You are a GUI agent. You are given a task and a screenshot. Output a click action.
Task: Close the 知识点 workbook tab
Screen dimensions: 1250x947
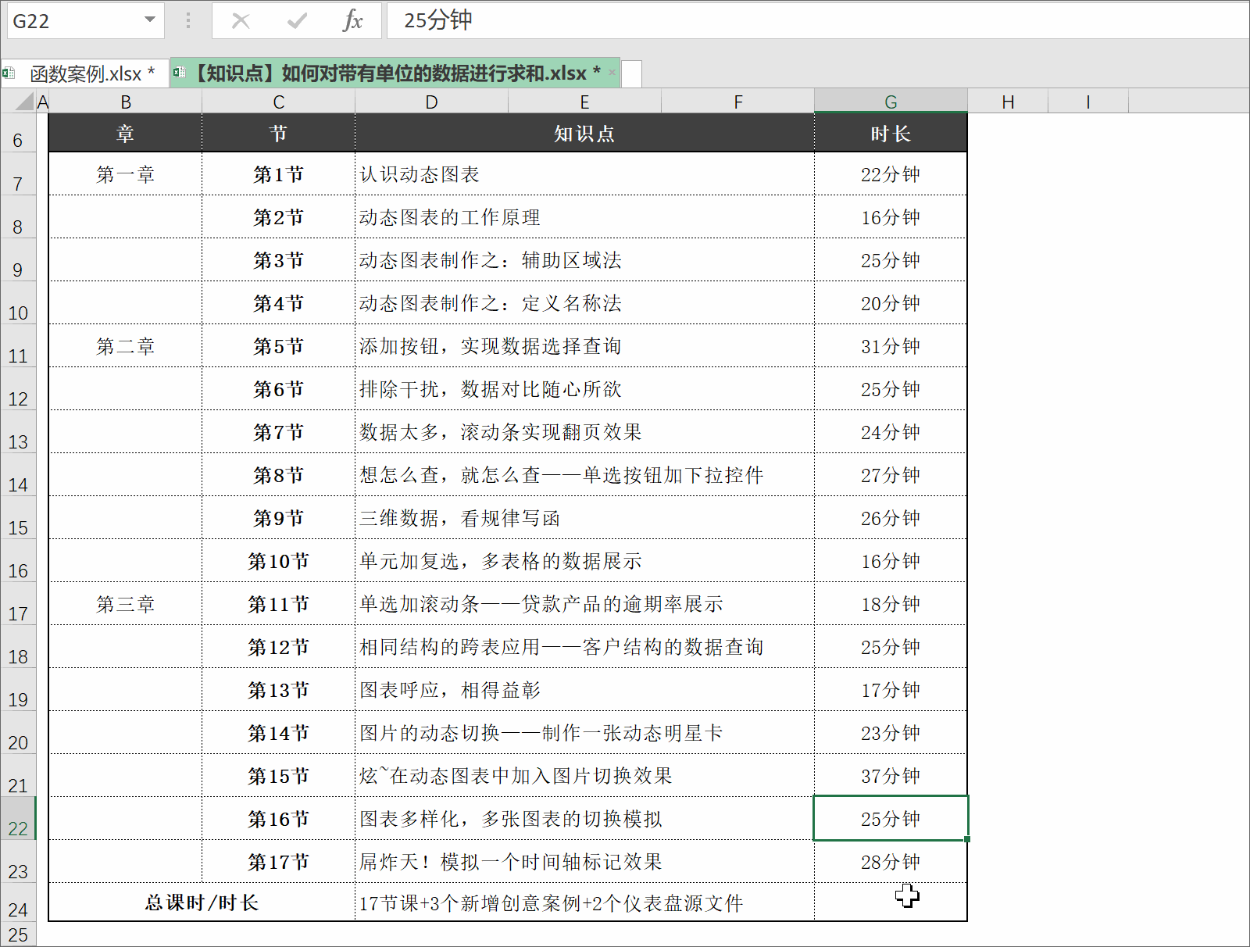tap(612, 73)
